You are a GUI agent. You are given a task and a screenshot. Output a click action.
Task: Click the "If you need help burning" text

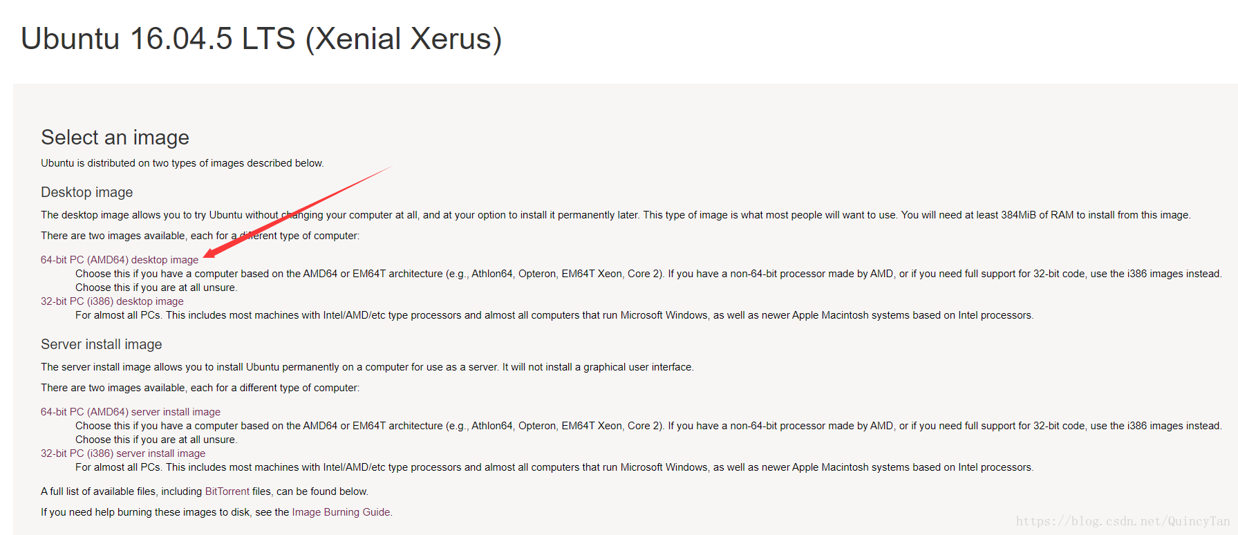click(x=165, y=512)
